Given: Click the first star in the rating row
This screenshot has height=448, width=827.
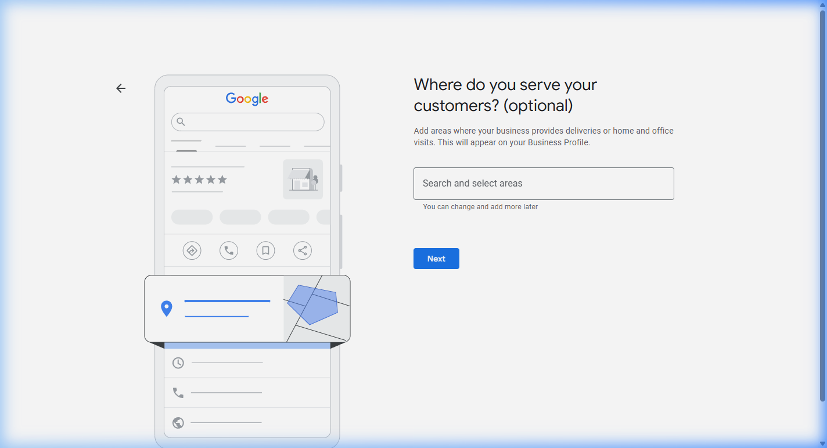Looking at the screenshot, I should point(177,180).
